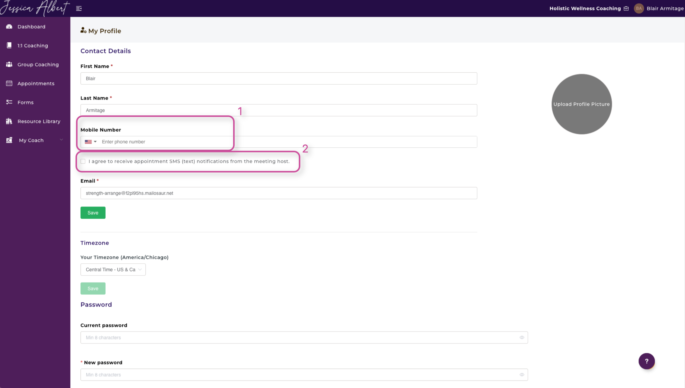The image size is (685, 388).
Task: Click the Mobile Number phone field
Action: tap(288, 142)
